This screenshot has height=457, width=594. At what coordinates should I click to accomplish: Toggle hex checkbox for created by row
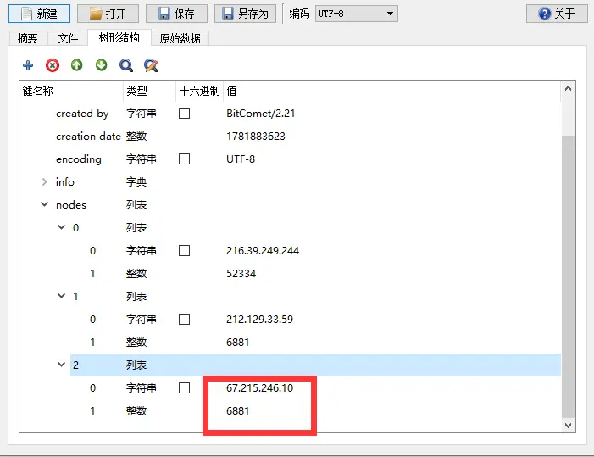point(184,114)
